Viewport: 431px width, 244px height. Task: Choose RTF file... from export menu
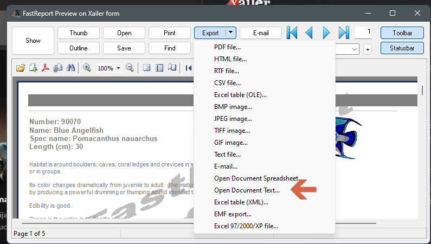(265, 71)
